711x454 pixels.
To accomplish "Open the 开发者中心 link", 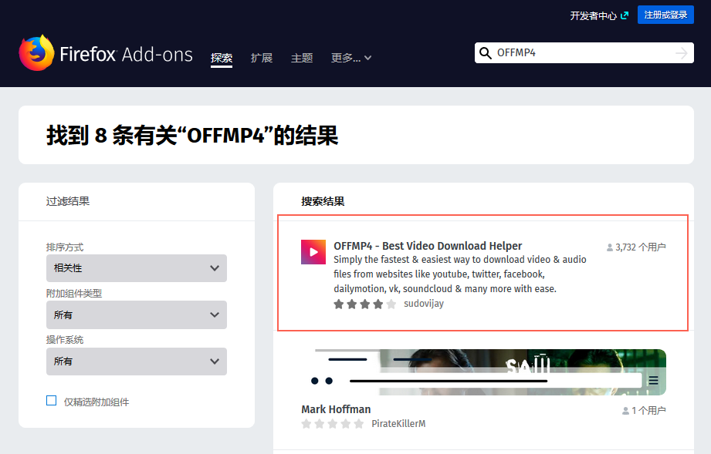I will (593, 16).
